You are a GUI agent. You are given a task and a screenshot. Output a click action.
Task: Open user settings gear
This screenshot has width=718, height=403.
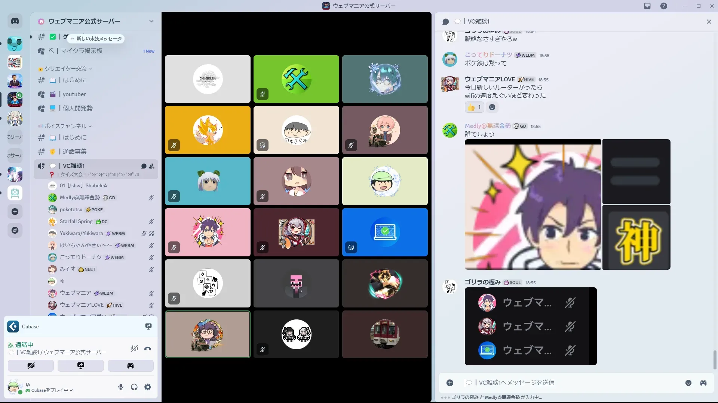tap(148, 387)
